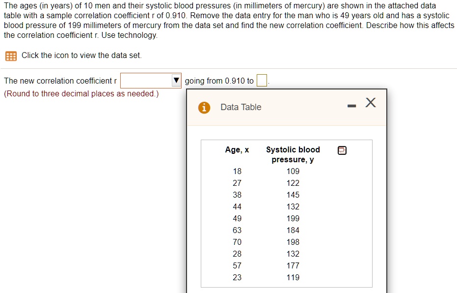Screen dimensions: 457x293
Task: Click blood pressure value 199
Action: [293, 218]
